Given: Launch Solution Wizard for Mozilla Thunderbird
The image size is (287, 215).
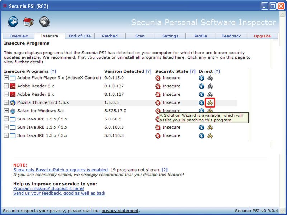Looking at the screenshot, I should point(210,103).
